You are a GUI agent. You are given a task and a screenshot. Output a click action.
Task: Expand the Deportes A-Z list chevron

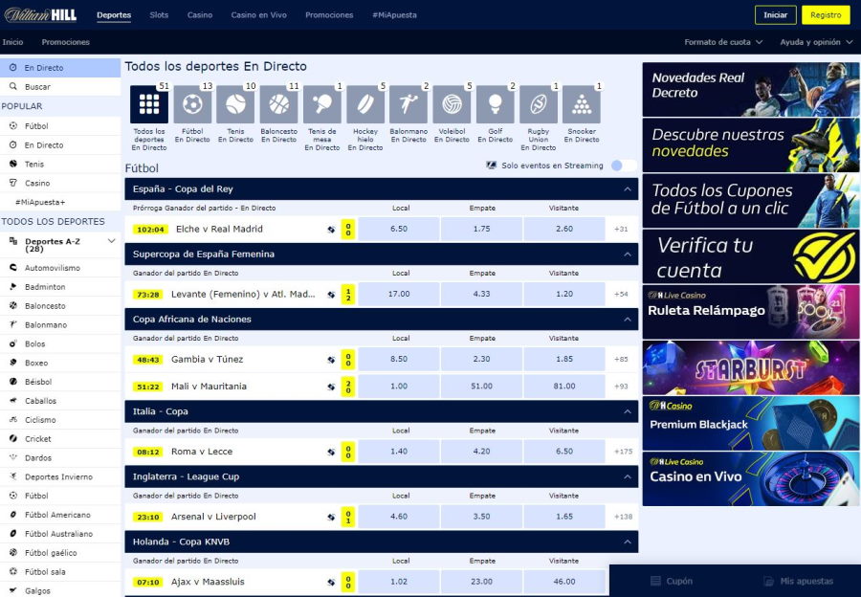point(112,241)
